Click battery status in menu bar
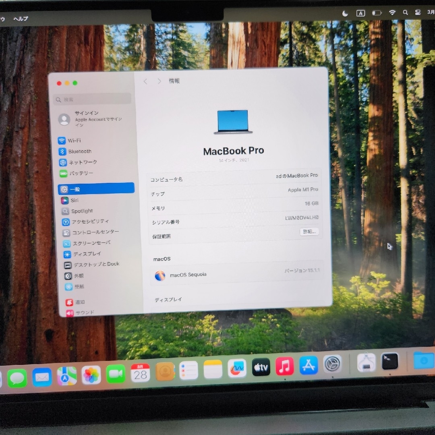The width and height of the screenshot is (435, 435). pos(377,13)
